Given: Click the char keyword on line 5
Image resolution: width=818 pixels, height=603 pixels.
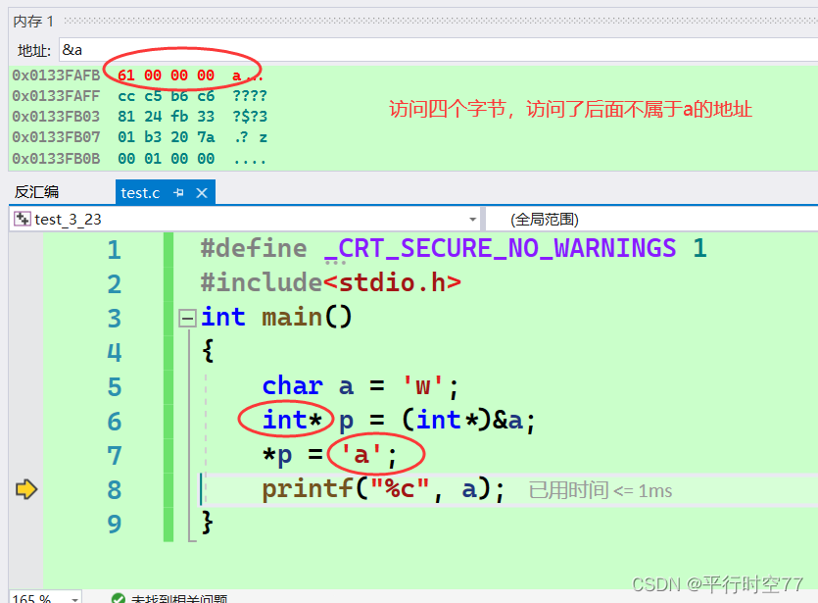Looking at the screenshot, I should tap(293, 386).
